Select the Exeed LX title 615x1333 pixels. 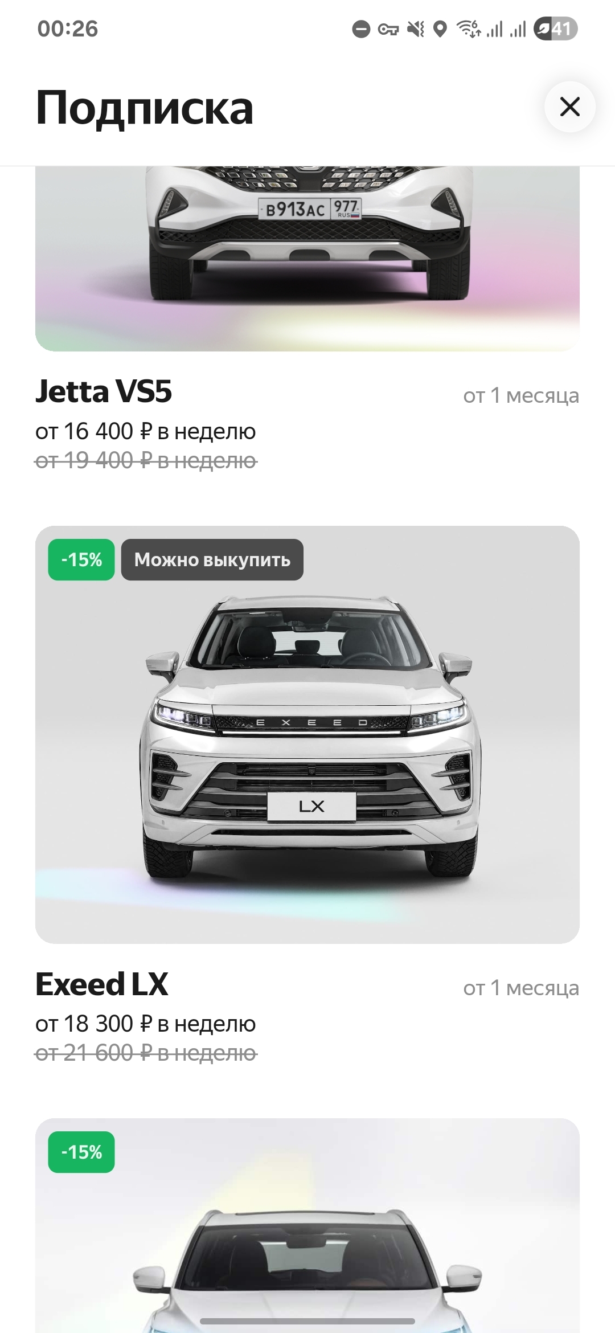point(102,984)
